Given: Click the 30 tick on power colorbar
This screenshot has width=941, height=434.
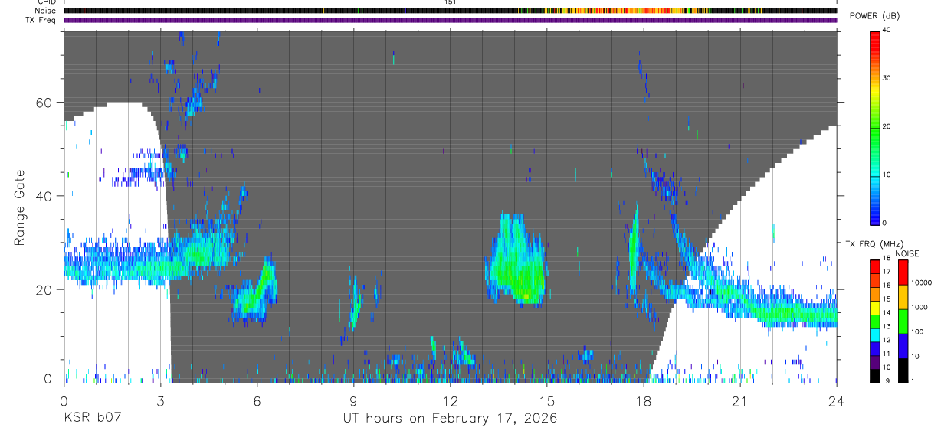Looking at the screenshot, I should click(887, 78).
